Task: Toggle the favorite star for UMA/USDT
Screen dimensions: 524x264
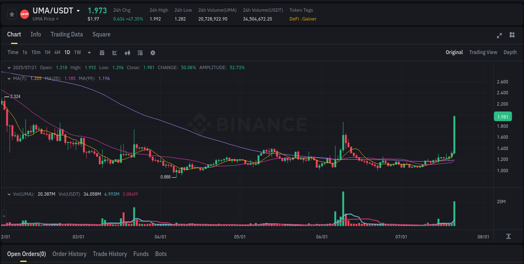Action: (12, 14)
